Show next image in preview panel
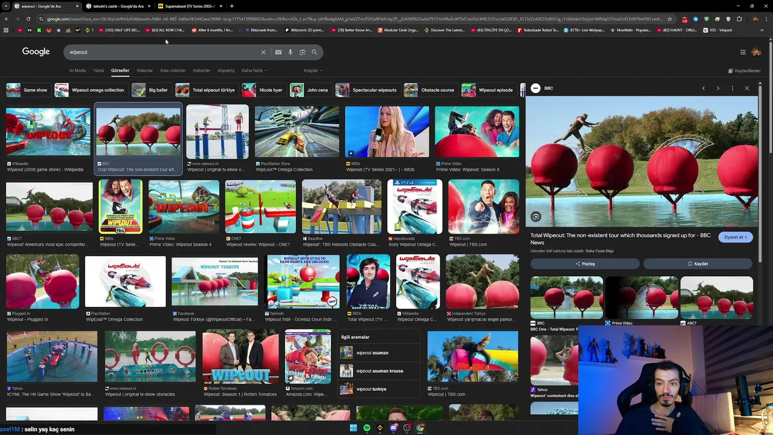 click(717, 88)
